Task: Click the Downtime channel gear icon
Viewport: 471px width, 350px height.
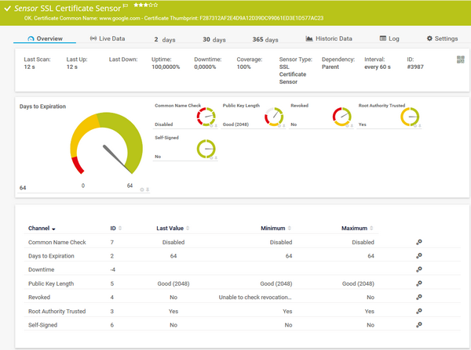Action: click(419, 270)
